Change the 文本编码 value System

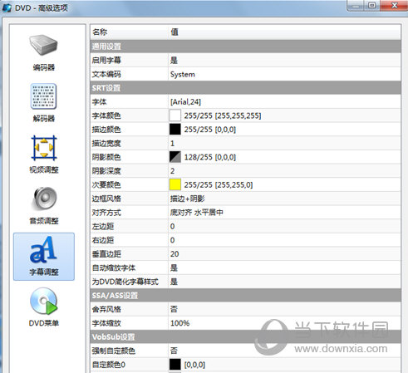coord(183,74)
